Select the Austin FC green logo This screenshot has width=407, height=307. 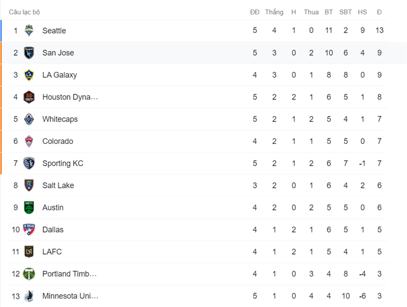tap(29, 207)
